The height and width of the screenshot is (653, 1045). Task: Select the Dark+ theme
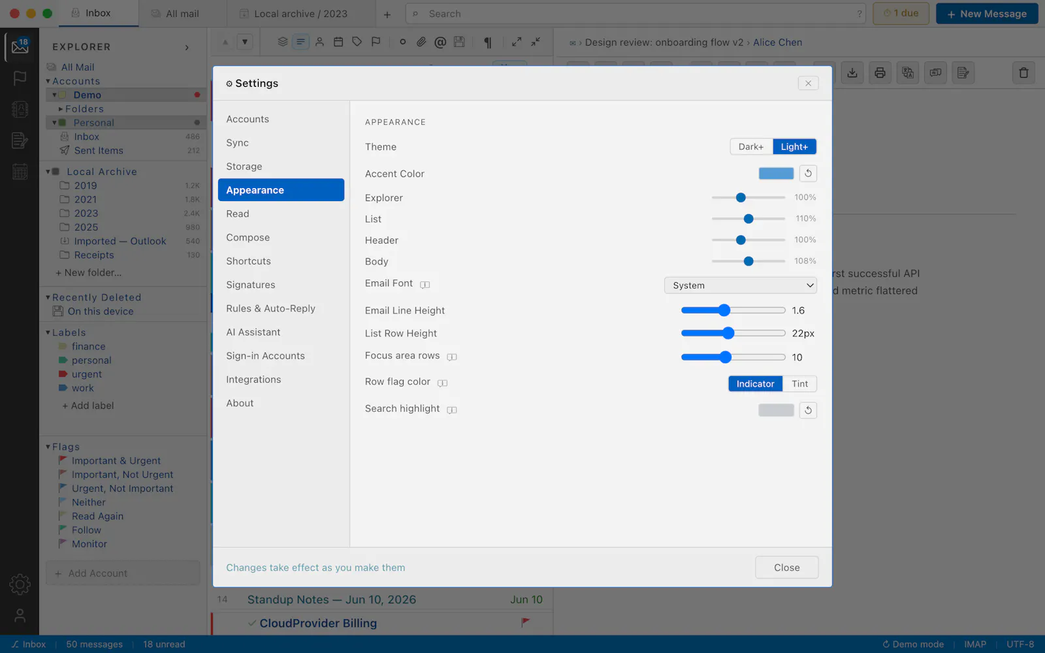751,147
